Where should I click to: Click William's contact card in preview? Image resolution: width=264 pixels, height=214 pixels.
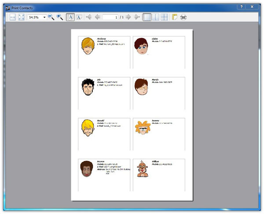point(158,175)
